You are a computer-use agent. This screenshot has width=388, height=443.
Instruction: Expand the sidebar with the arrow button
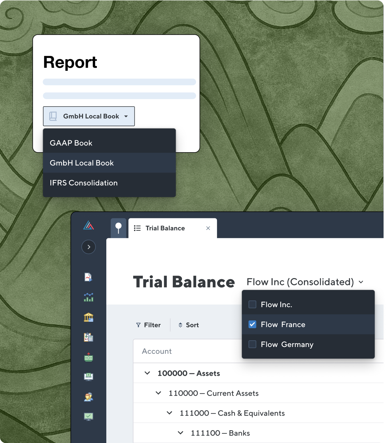tap(89, 247)
